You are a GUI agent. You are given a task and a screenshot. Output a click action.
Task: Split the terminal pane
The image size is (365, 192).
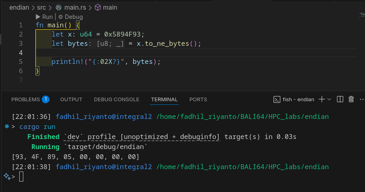[340, 99]
